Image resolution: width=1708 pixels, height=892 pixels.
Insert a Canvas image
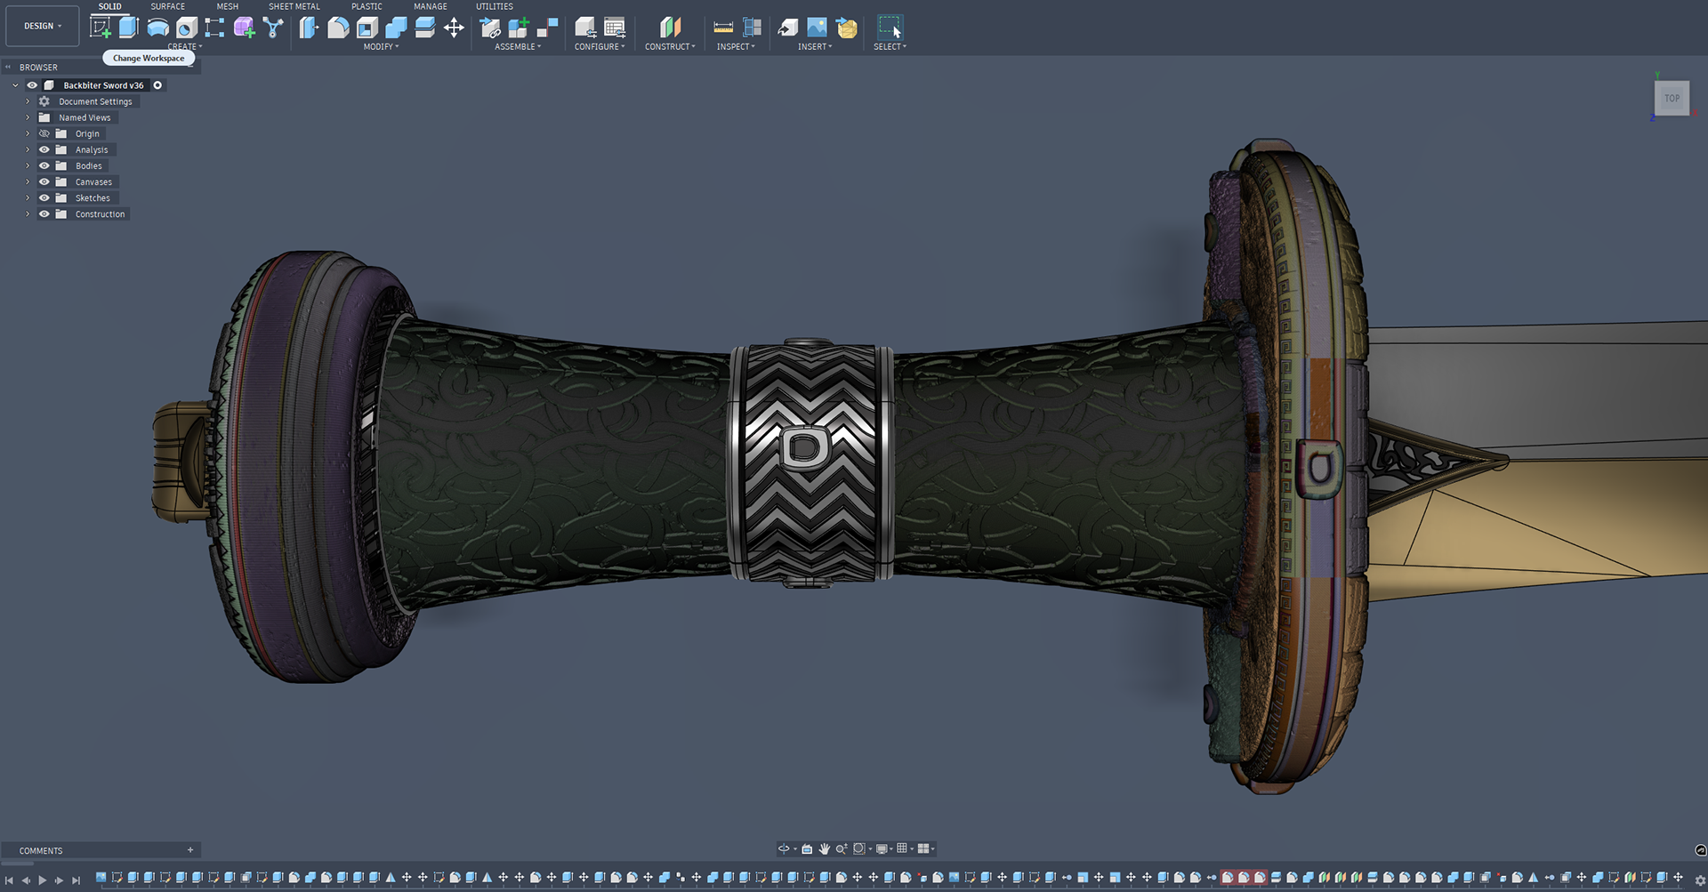[x=817, y=27]
